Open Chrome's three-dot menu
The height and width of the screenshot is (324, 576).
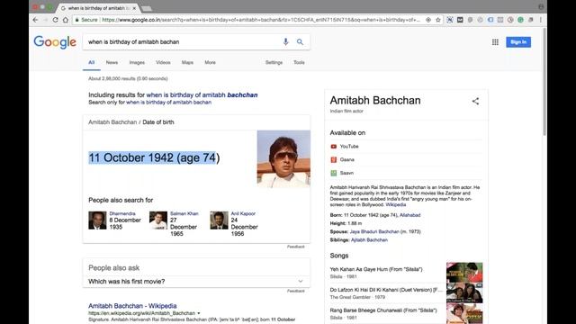(541, 20)
